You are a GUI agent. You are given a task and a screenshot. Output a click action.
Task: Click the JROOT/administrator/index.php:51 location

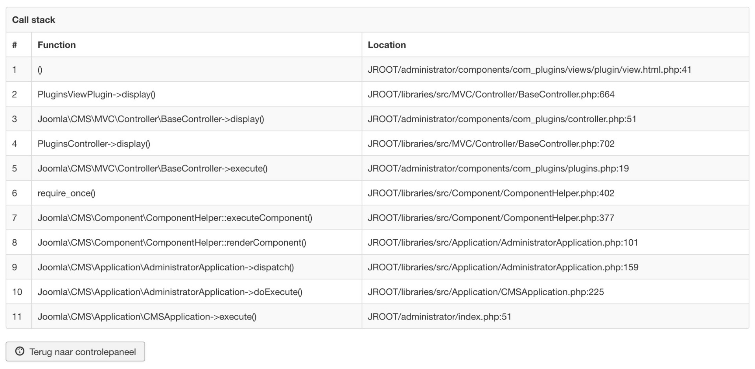(x=439, y=317)
